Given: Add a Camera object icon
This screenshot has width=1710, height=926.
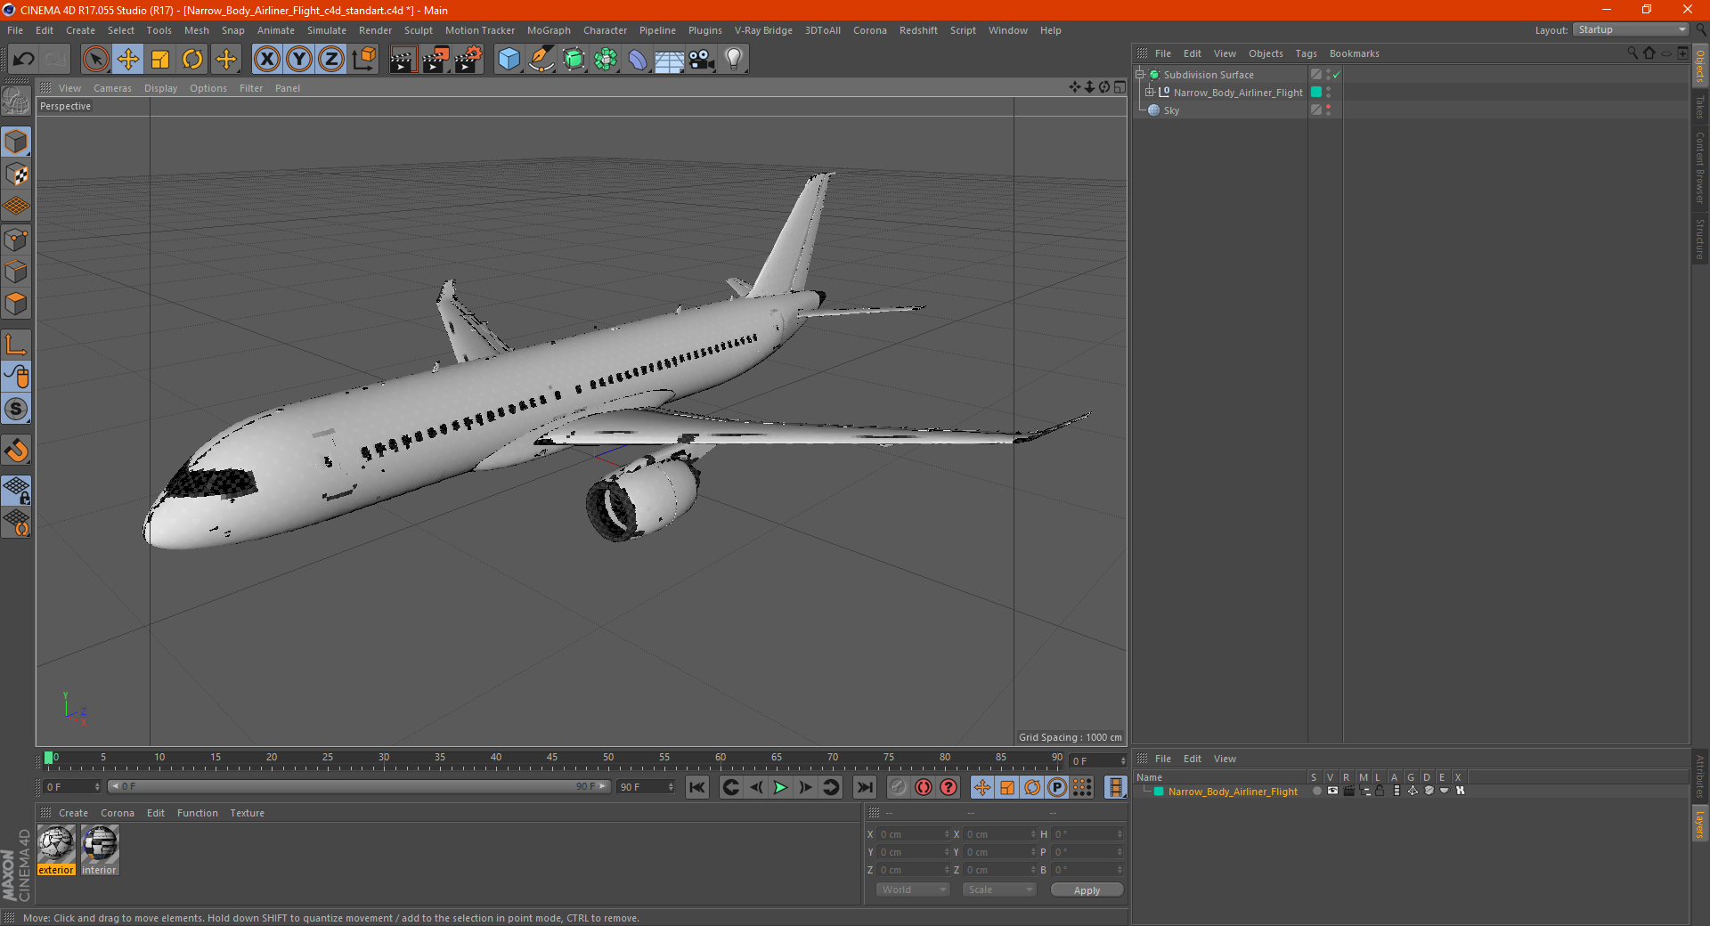Looking at the screenshot, I should point(702,60).
